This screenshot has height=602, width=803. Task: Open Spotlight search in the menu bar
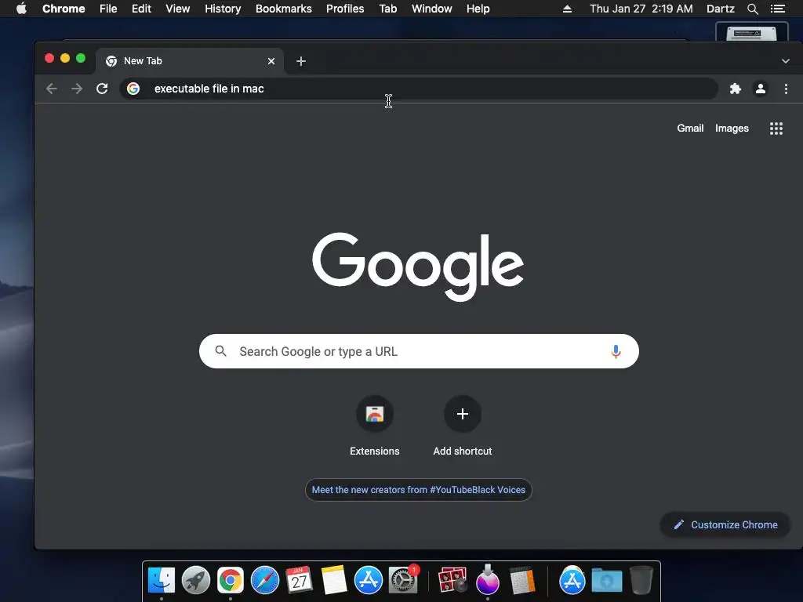point(753,9)
